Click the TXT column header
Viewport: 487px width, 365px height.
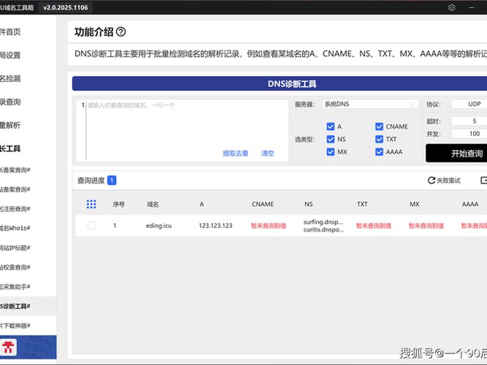pos(362,204)
